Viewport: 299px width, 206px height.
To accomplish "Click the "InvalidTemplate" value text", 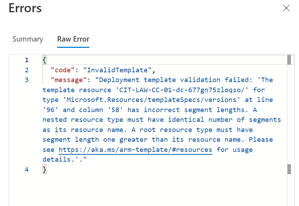I will [117, 70].
